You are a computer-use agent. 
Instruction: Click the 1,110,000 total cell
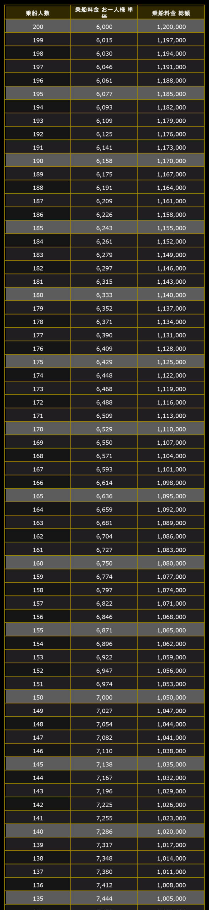[x=171, y=429]
